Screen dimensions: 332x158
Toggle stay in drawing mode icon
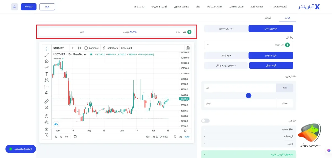pyautogui.click(x=46, y=122)
